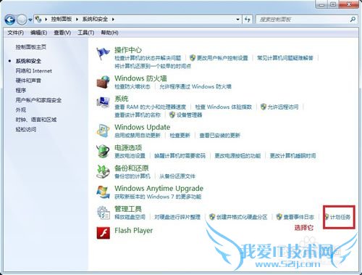Image resolution: width=362 pixels, height=275 pixels.
Task: Click 检查防火墙状态 link
Action: coord(132,86)
